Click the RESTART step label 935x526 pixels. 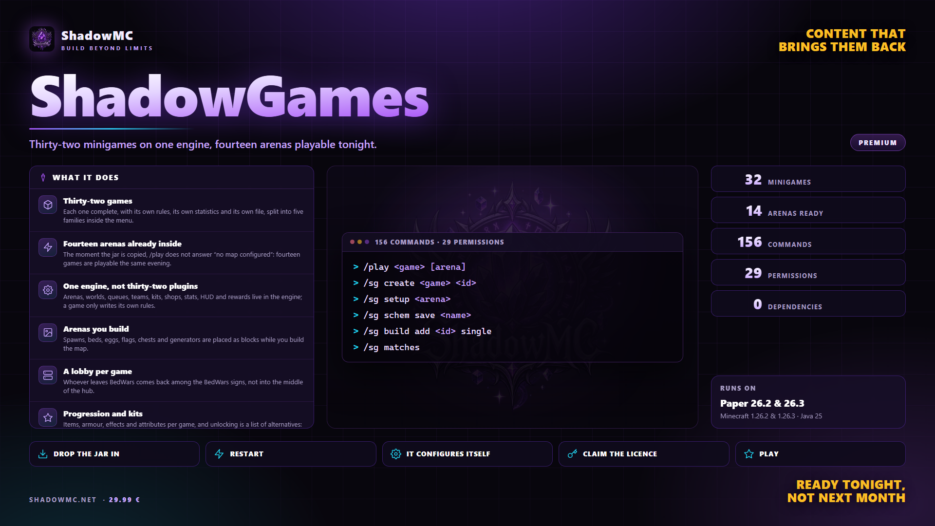coord(246,454)
